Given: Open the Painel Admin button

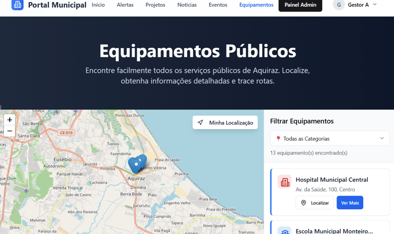Looking at the screenshot, I should pos(300,5).
